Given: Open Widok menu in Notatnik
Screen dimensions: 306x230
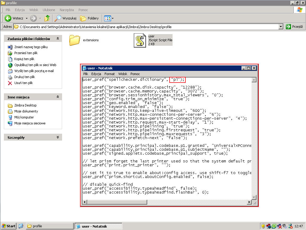Looking at the screenshot, I should coord(123,74).
